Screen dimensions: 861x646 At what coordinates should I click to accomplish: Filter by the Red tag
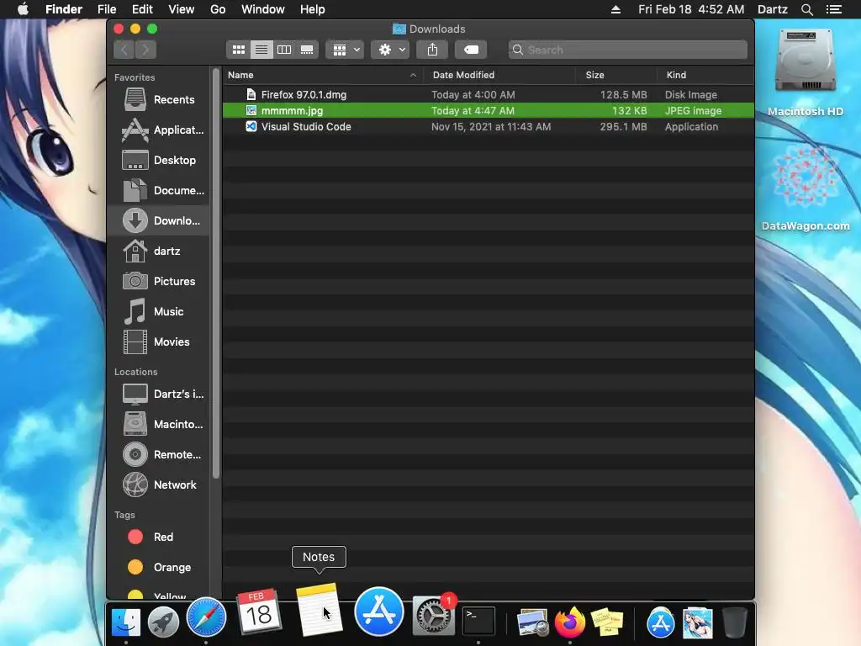click(x=159, y=537)
